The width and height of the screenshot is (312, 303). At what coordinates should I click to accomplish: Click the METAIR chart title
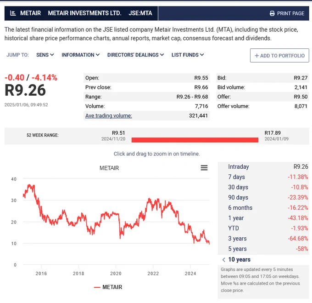[x=109, y=168]
